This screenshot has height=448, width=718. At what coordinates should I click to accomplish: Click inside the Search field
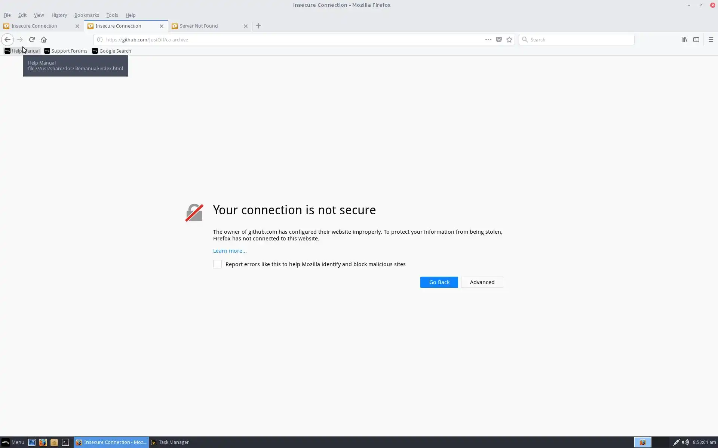coord(580,40)
